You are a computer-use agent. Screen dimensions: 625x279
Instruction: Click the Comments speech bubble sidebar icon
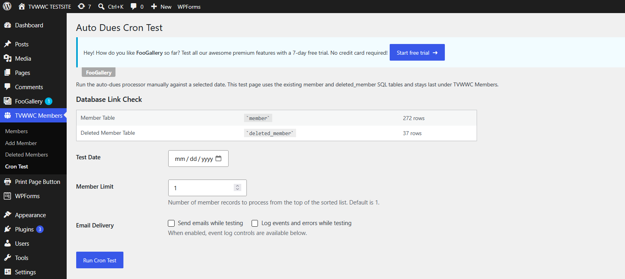coord(8,87)
